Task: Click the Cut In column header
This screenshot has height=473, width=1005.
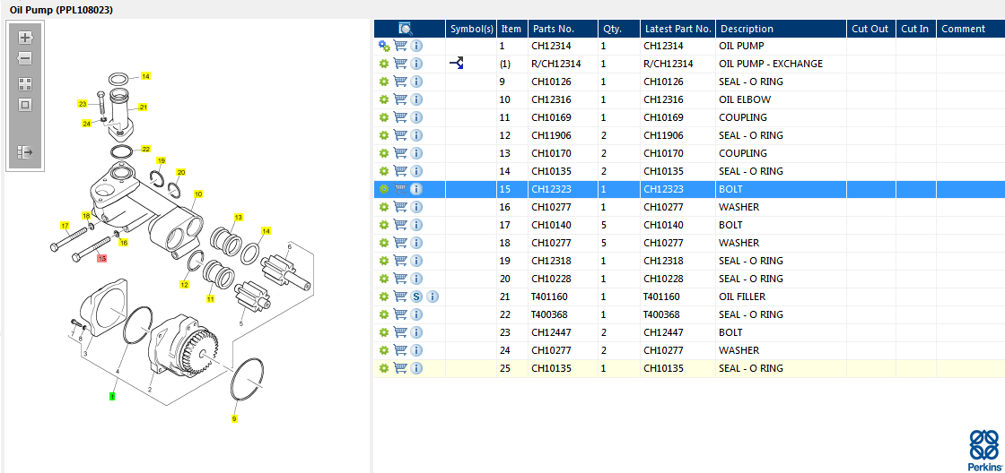Action: pos(916,29)
